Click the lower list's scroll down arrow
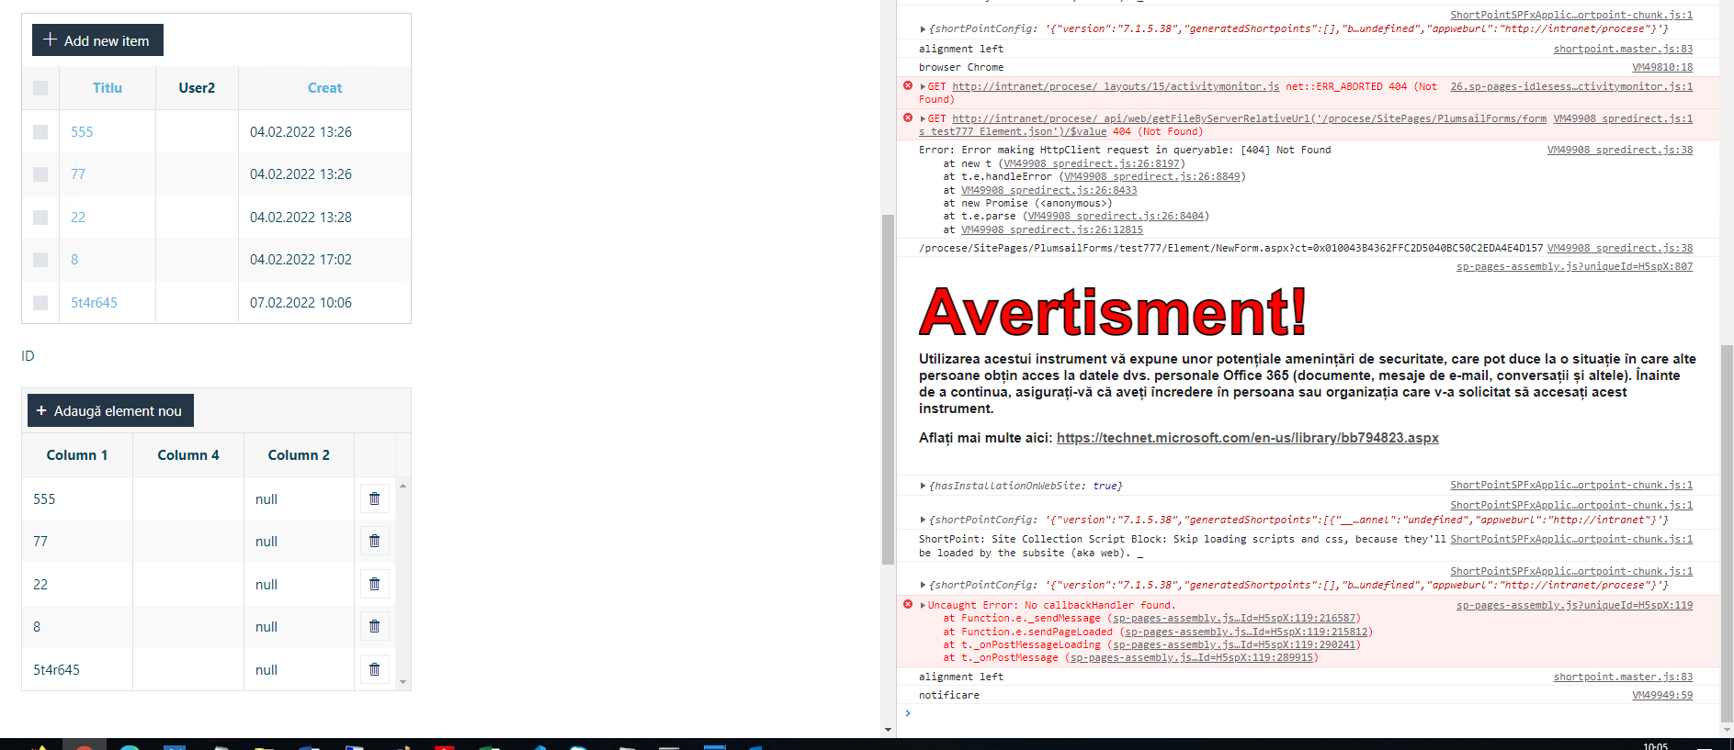The height and width of the screenshot is (750, 1734). tap(402, 682)
